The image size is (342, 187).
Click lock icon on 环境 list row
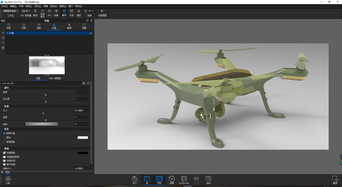click(91, 33)
